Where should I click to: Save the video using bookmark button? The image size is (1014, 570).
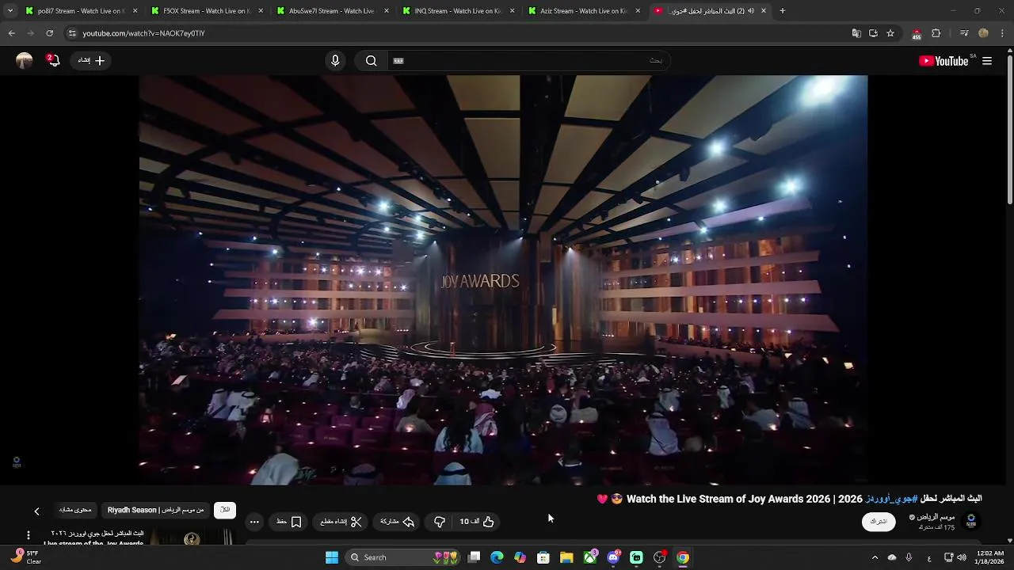(289, 522)
